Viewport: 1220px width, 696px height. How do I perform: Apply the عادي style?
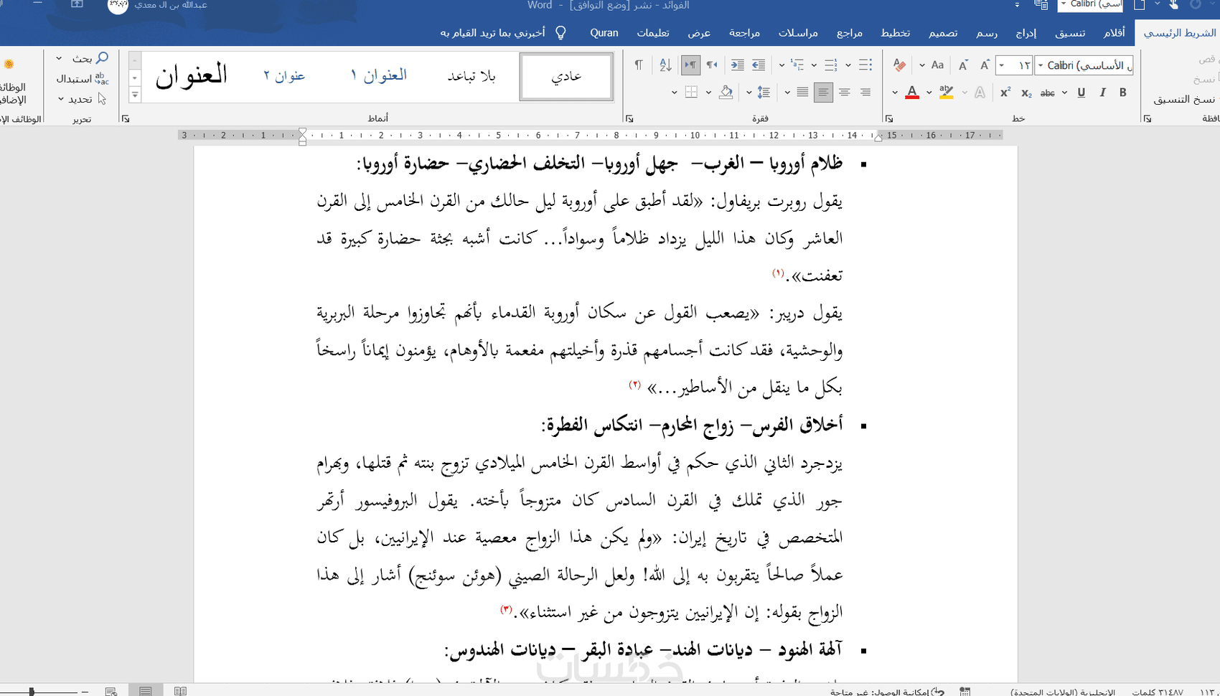click(566, 76)
